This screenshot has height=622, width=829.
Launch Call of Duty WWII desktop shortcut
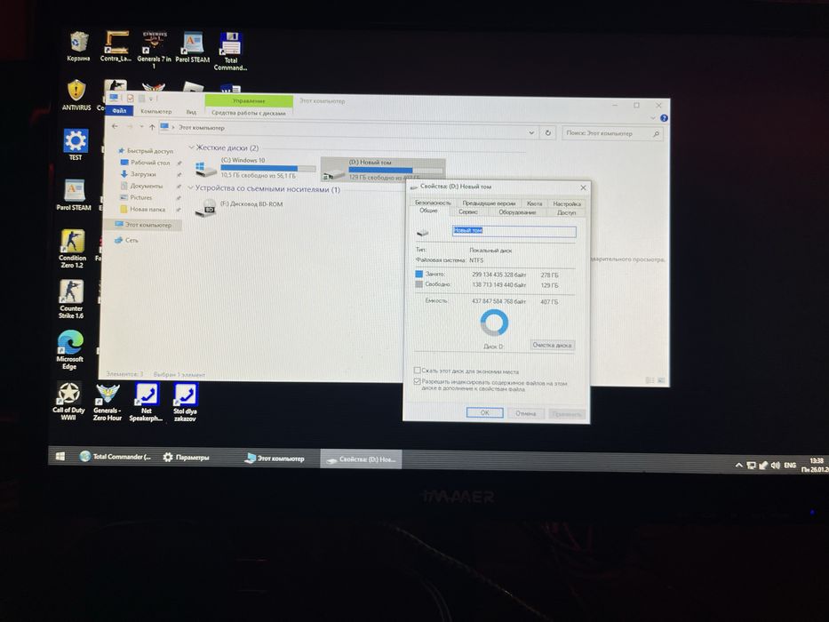(68, 401)
